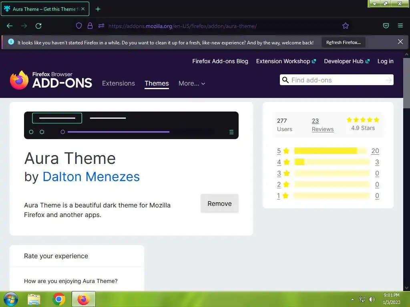Screen dimensions: 410x307
Task: Click the page vertical scrollbar thumb
Action: tap(406, 83)
